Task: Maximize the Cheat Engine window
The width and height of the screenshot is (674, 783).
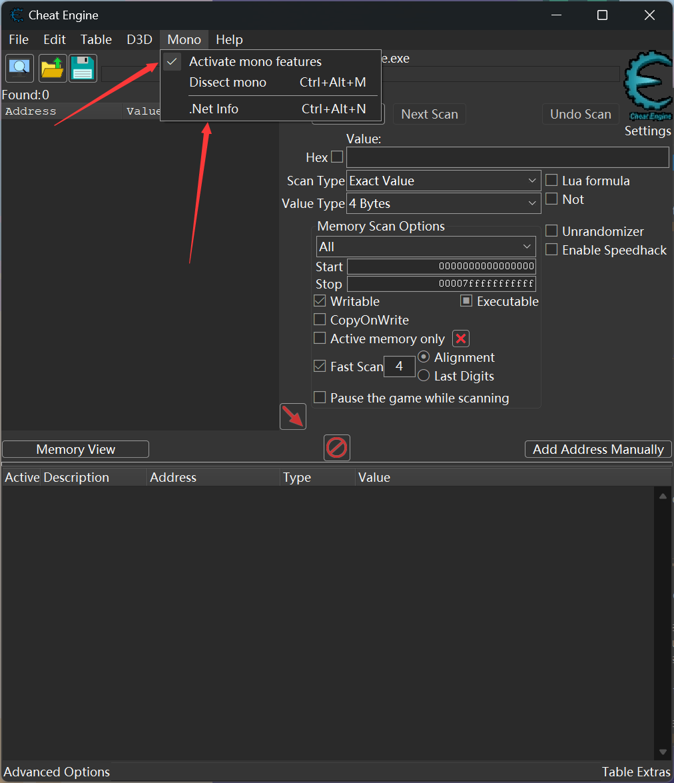Action: coord(603,15)
